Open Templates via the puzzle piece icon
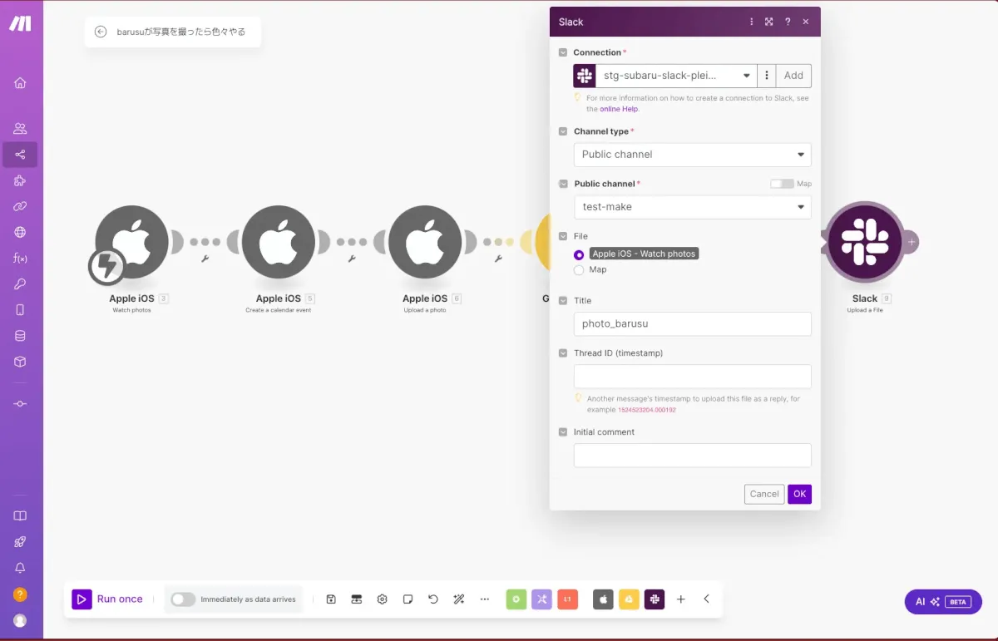Image resolution: width=998 pixels, height=641 pixels. pyautogui.click(x=20, y=180)
